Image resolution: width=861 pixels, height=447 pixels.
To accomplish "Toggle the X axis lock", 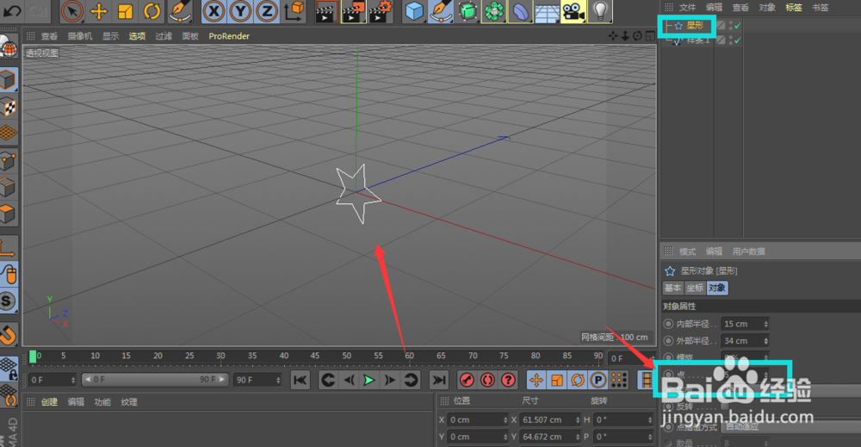I will tap(214, 11).
